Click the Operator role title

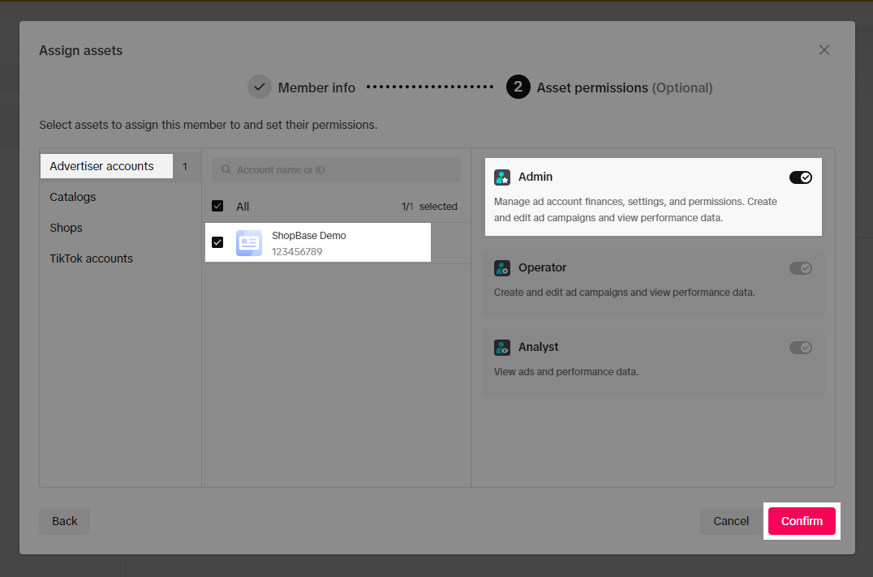coord(542,267)
